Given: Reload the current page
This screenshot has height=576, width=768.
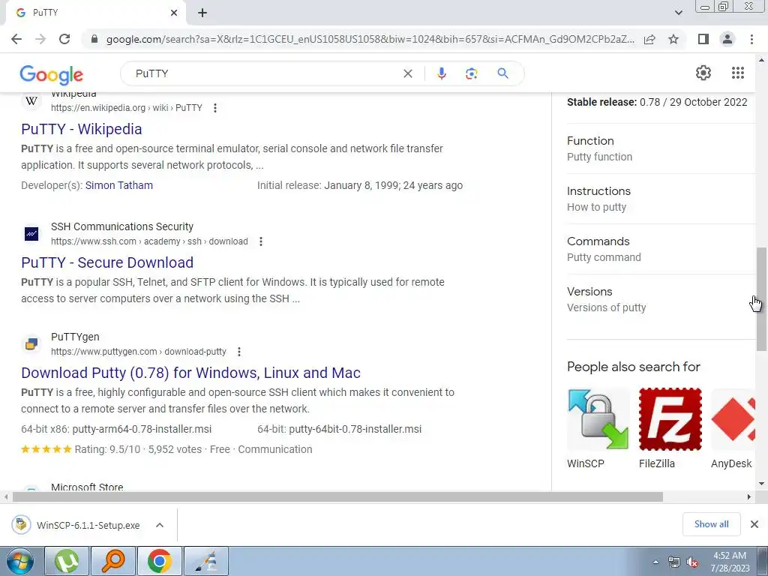Looking at the screenshot, I should tap(64, 39).
